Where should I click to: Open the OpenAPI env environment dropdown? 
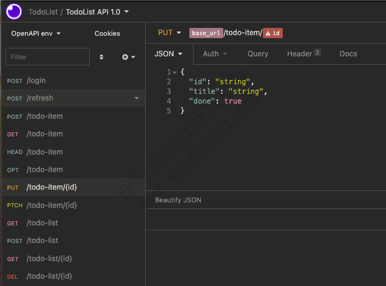click(x=36, y=33)
